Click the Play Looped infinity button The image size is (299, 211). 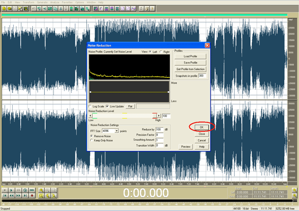click(32, 190)
